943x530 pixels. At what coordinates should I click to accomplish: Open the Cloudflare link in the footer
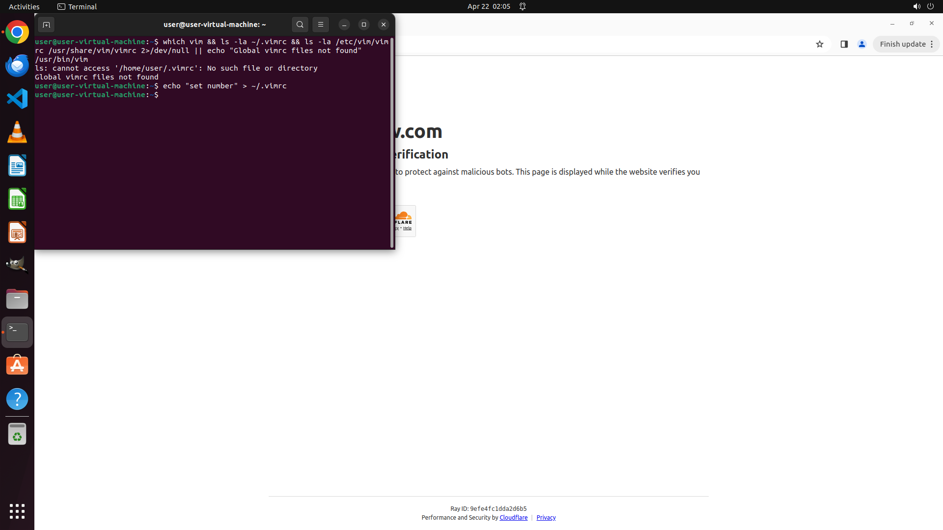513,517
